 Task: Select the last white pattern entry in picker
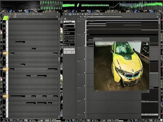pyautogui.click(x=69, y=52)
